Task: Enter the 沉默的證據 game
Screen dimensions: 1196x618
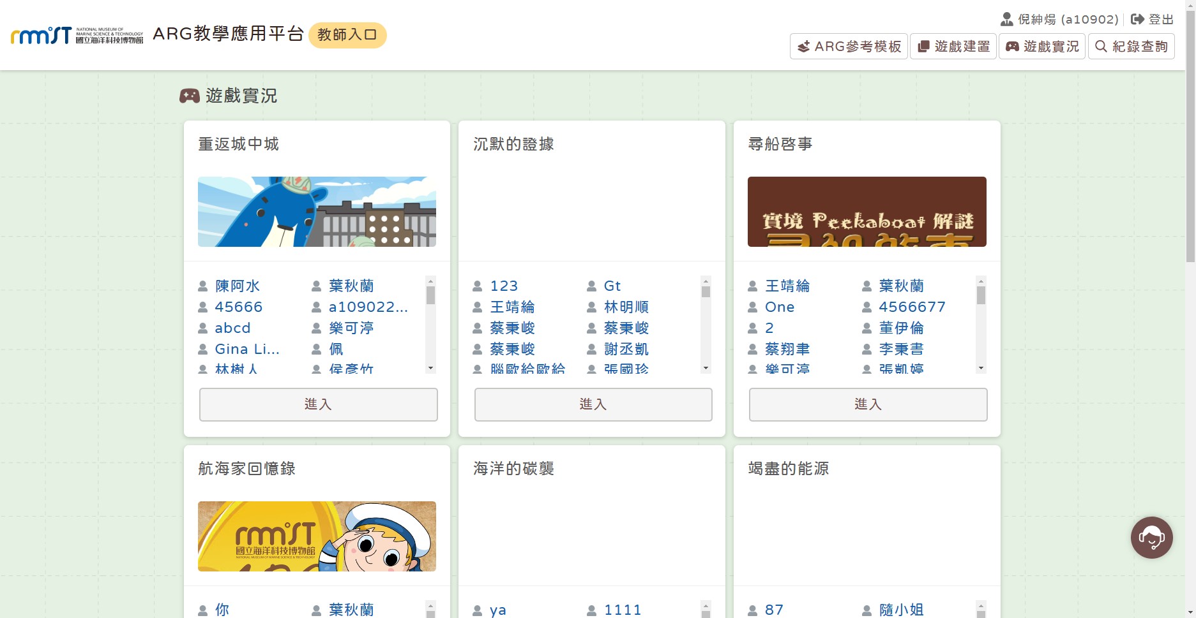Action: [593, 404]
